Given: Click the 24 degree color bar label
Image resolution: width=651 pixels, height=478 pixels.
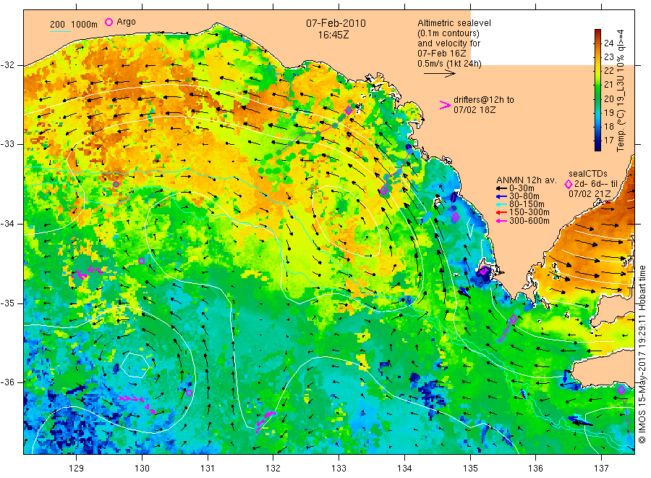Looking at the screenshot, I should coord(608,43).
